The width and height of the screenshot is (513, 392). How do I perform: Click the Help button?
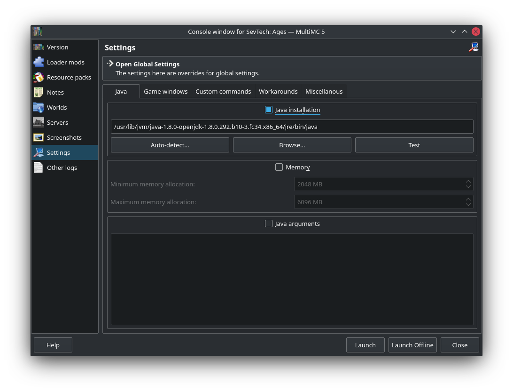click(x=53, y=345)
